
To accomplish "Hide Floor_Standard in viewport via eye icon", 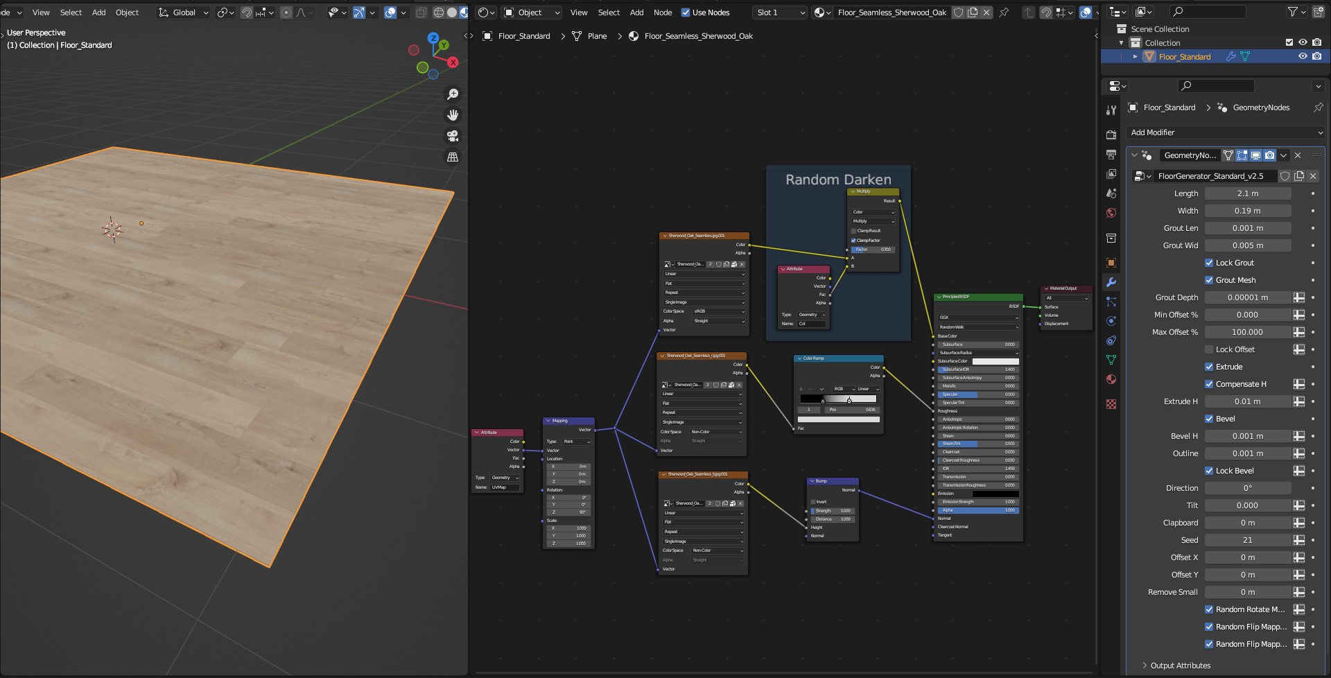I will click(1303, 57).
